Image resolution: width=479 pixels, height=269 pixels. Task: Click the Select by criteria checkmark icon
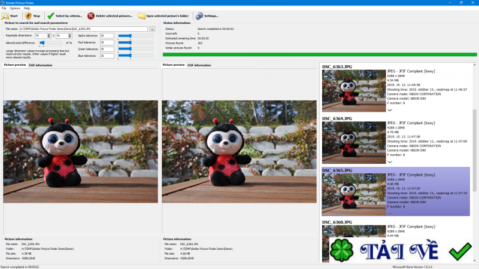[x=50, y=16]
